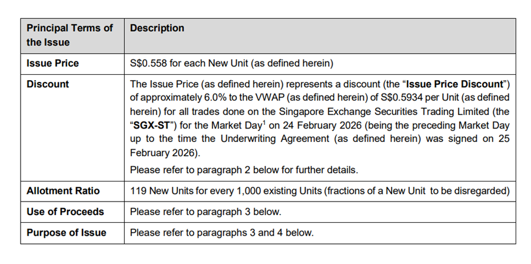
Task: Select the "Purpose of Issue" row label
Action: 67,233
